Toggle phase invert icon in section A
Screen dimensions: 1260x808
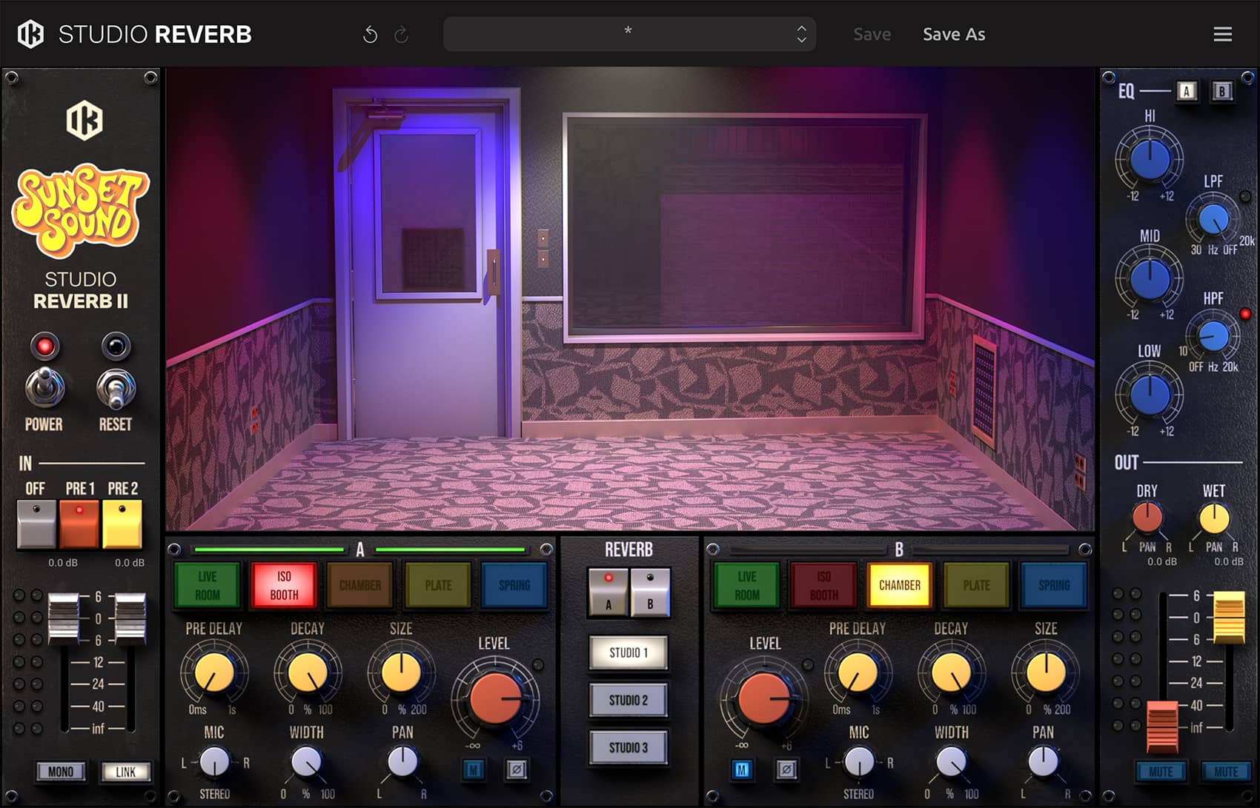click(x=517, y=770)
